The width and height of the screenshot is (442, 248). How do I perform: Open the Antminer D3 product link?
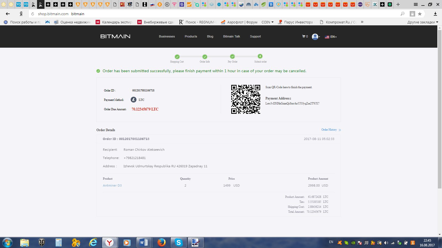click(x=112, y=185)
